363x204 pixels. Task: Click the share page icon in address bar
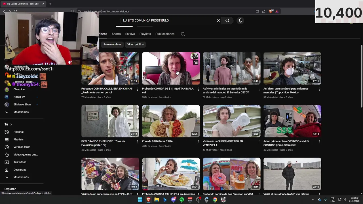click(x=264, y=11)
